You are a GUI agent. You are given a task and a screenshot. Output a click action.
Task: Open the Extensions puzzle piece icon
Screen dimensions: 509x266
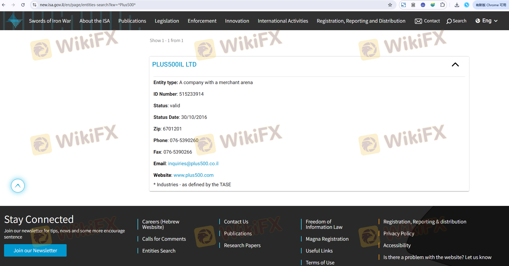442,5
